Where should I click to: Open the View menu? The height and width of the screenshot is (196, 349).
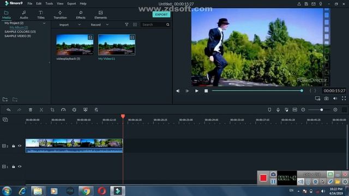coord(60,4)
